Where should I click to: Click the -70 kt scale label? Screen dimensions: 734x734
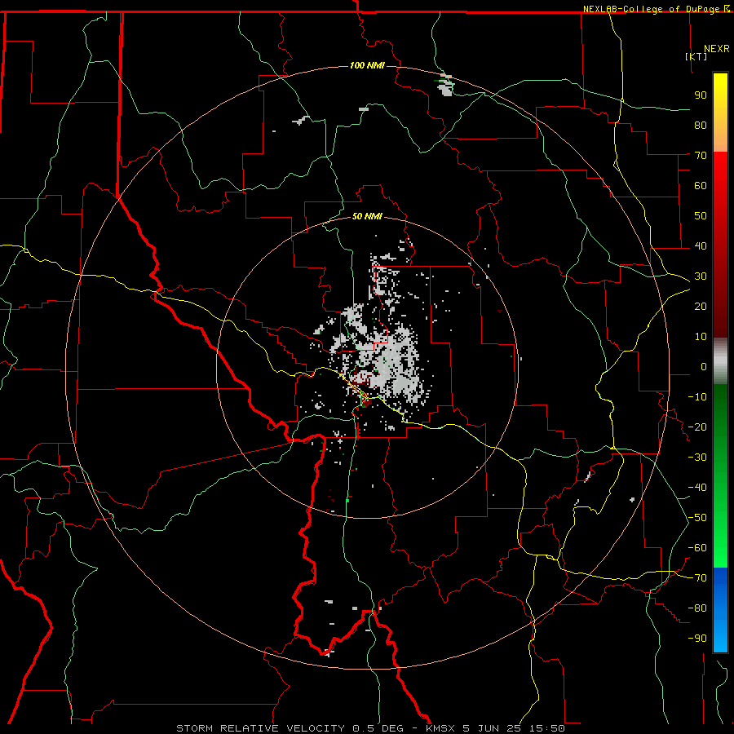click(x=697, y=578)
